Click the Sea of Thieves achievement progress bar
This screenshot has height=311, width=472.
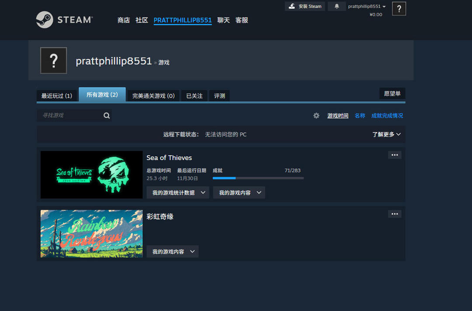[x=258, y=178]
